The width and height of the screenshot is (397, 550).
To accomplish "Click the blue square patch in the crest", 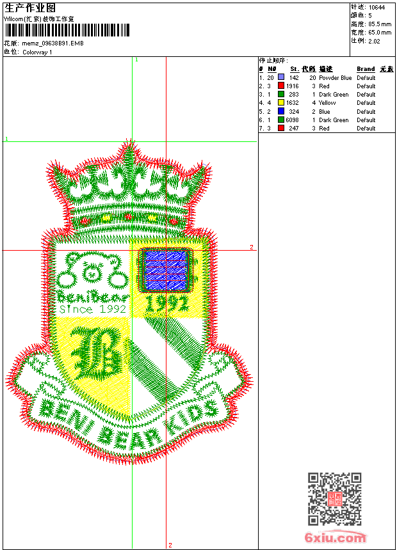I will coord(165,270).
